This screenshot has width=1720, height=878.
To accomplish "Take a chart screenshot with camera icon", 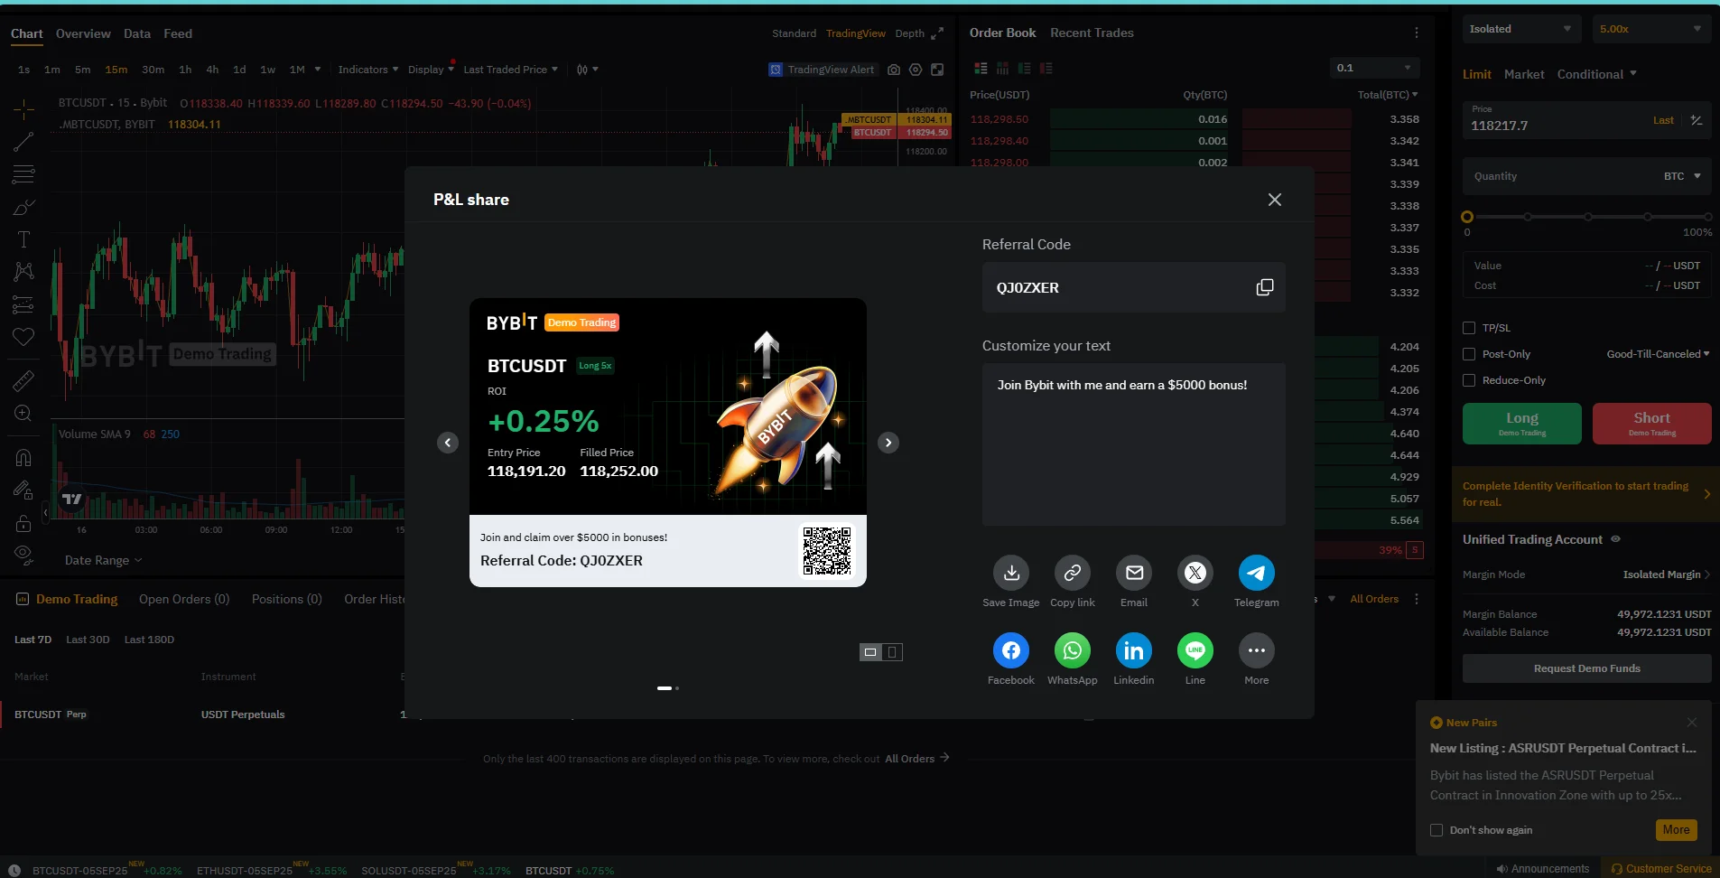I will pyautogui.click(x=894, y=70).
